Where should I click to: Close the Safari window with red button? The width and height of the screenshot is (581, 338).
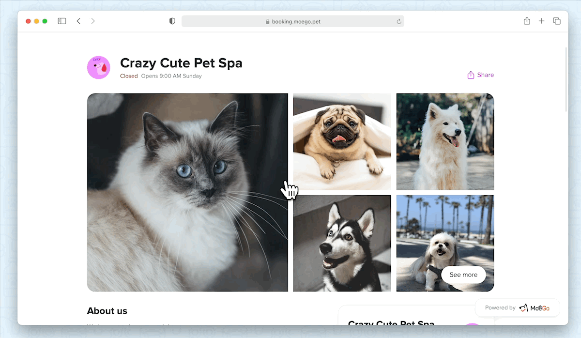[x=28, y=21]
